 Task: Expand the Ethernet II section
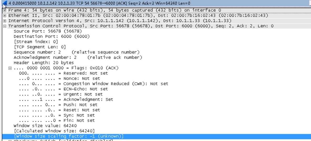coord(4,15)
